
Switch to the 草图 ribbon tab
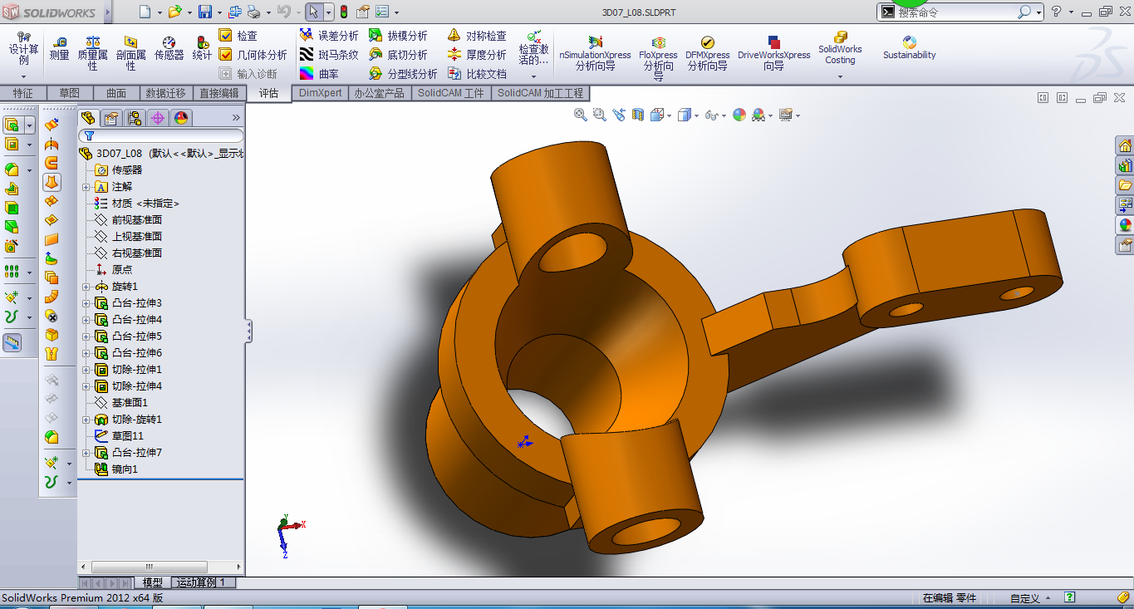click(x=70, y=93)
